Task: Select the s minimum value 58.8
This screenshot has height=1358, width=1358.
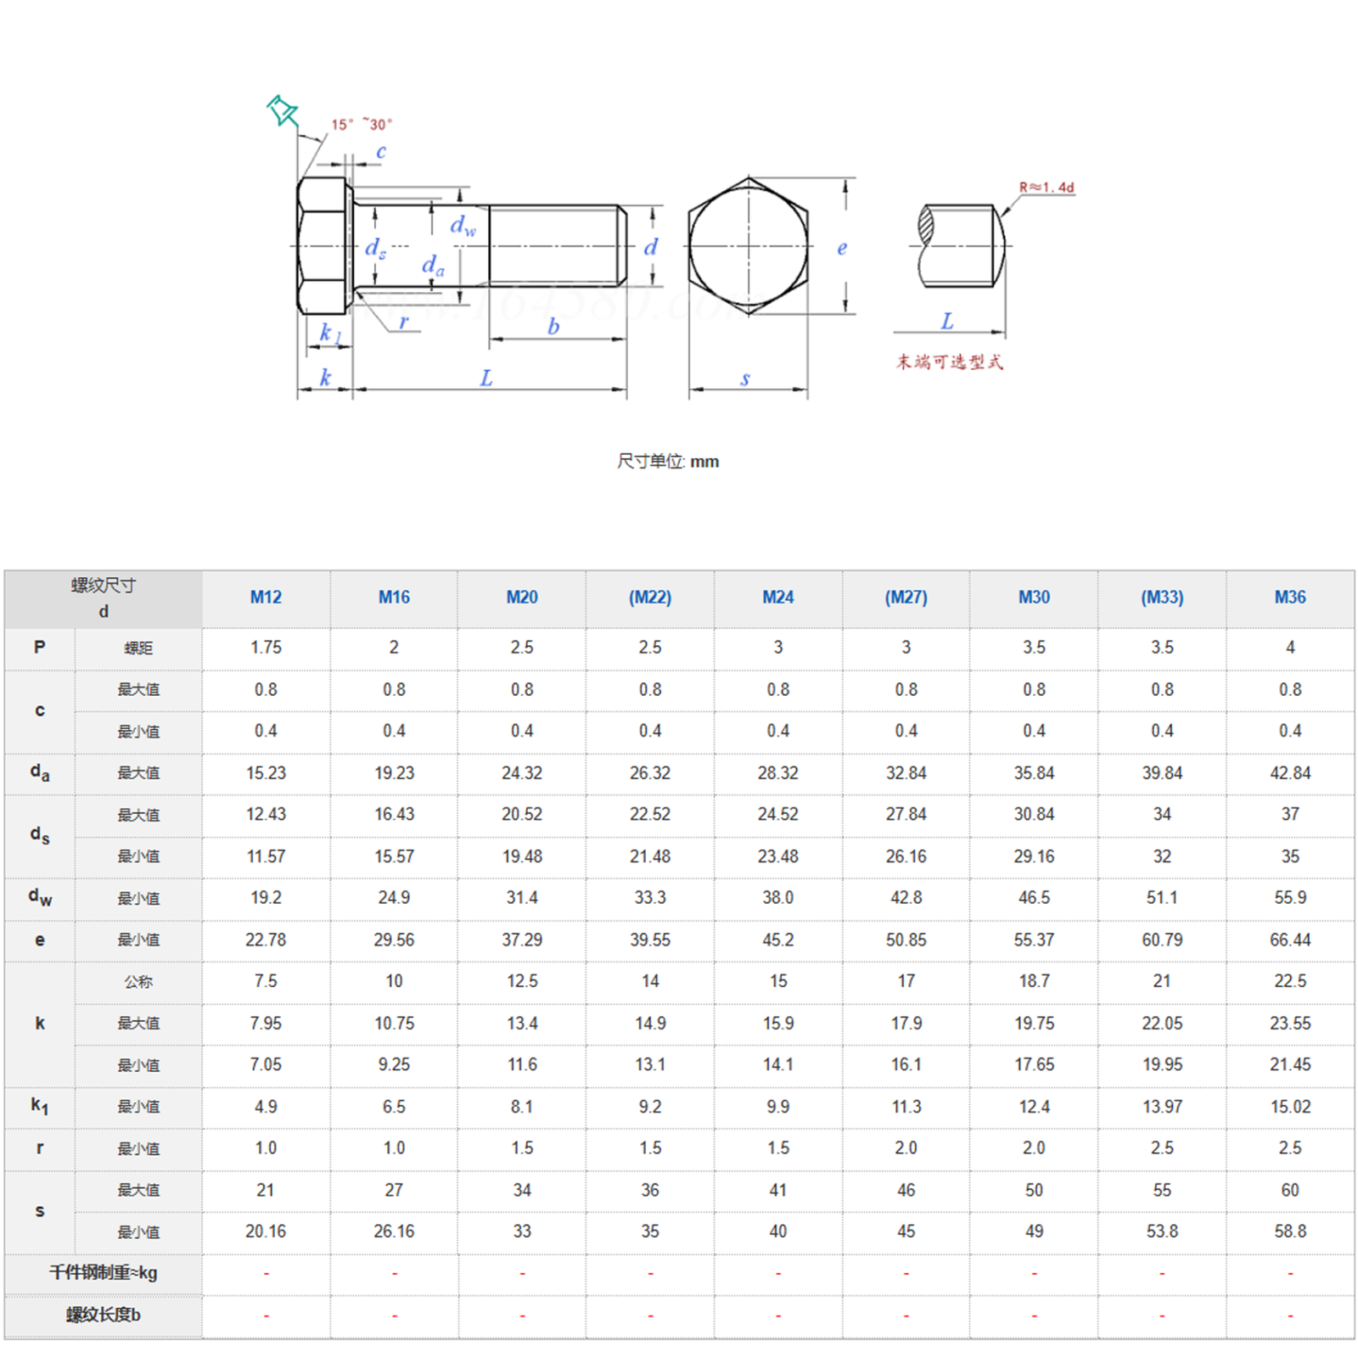Action: [1290, 1232]
